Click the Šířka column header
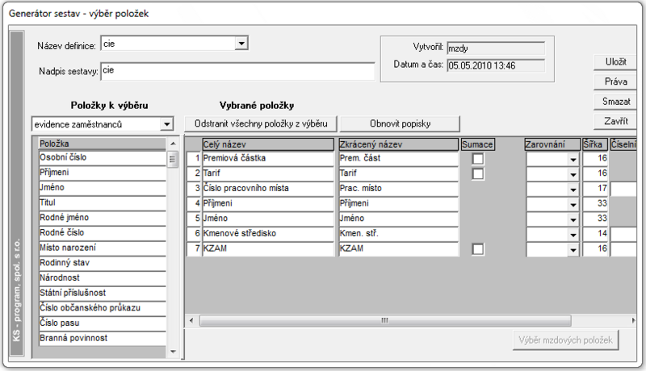The height and width of the screenshot is (371, 646). tap(595, 144)
